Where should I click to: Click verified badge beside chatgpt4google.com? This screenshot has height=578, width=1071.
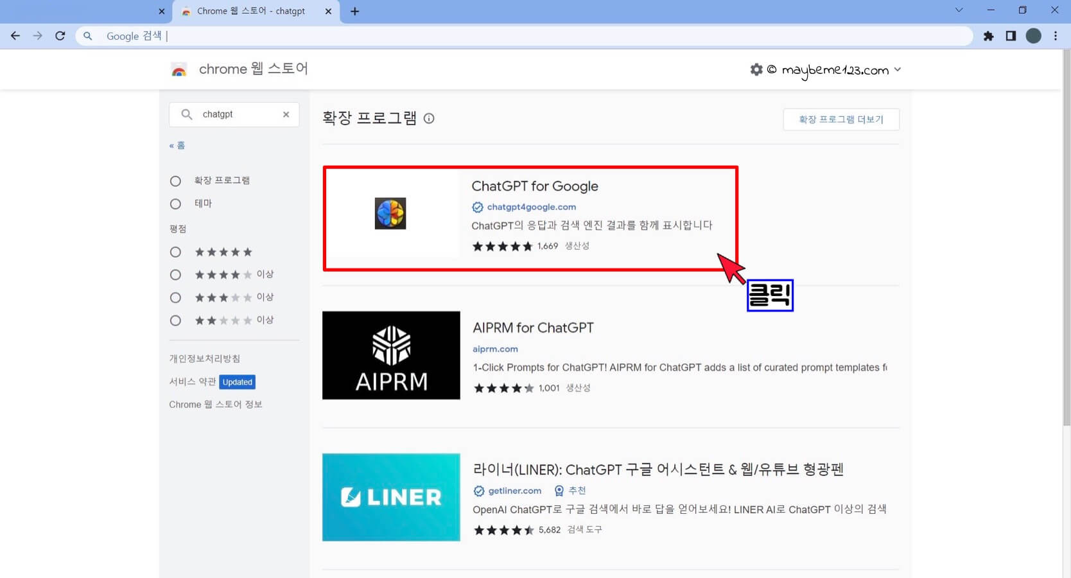click(x=478, y=207)
